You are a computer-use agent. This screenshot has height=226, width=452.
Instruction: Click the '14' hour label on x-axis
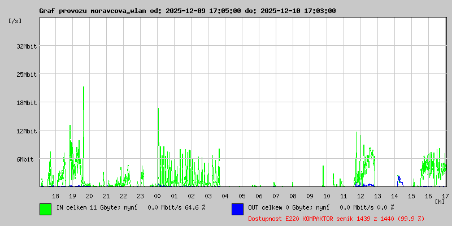(394, 196)
